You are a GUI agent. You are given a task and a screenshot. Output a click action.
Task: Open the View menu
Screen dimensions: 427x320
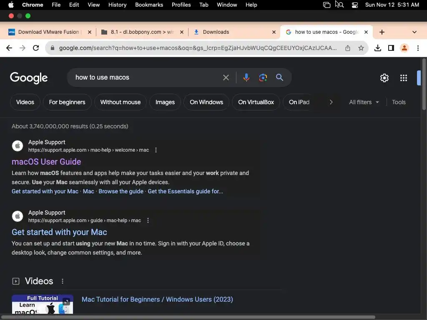[94, 5]
